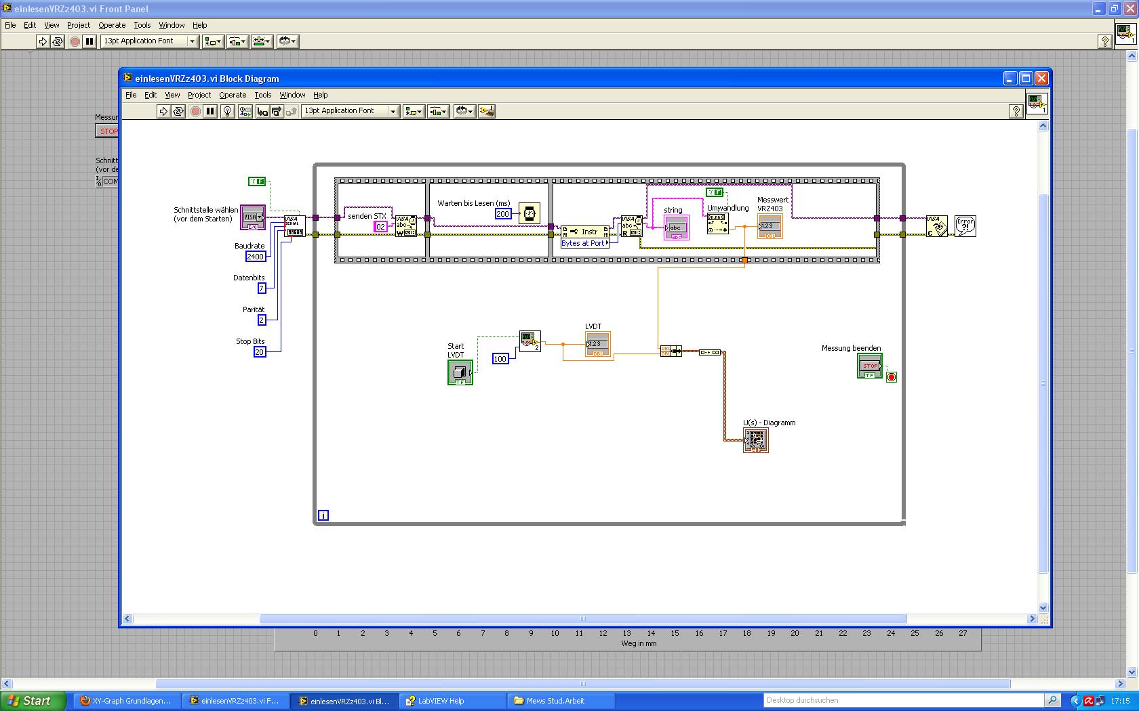Click the Run arrow in Front Panel toolbar

coord(43,41)
